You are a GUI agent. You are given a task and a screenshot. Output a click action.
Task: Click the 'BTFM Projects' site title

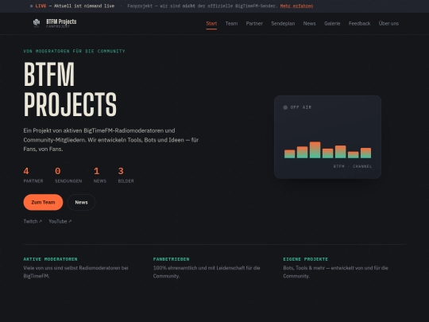61,21
